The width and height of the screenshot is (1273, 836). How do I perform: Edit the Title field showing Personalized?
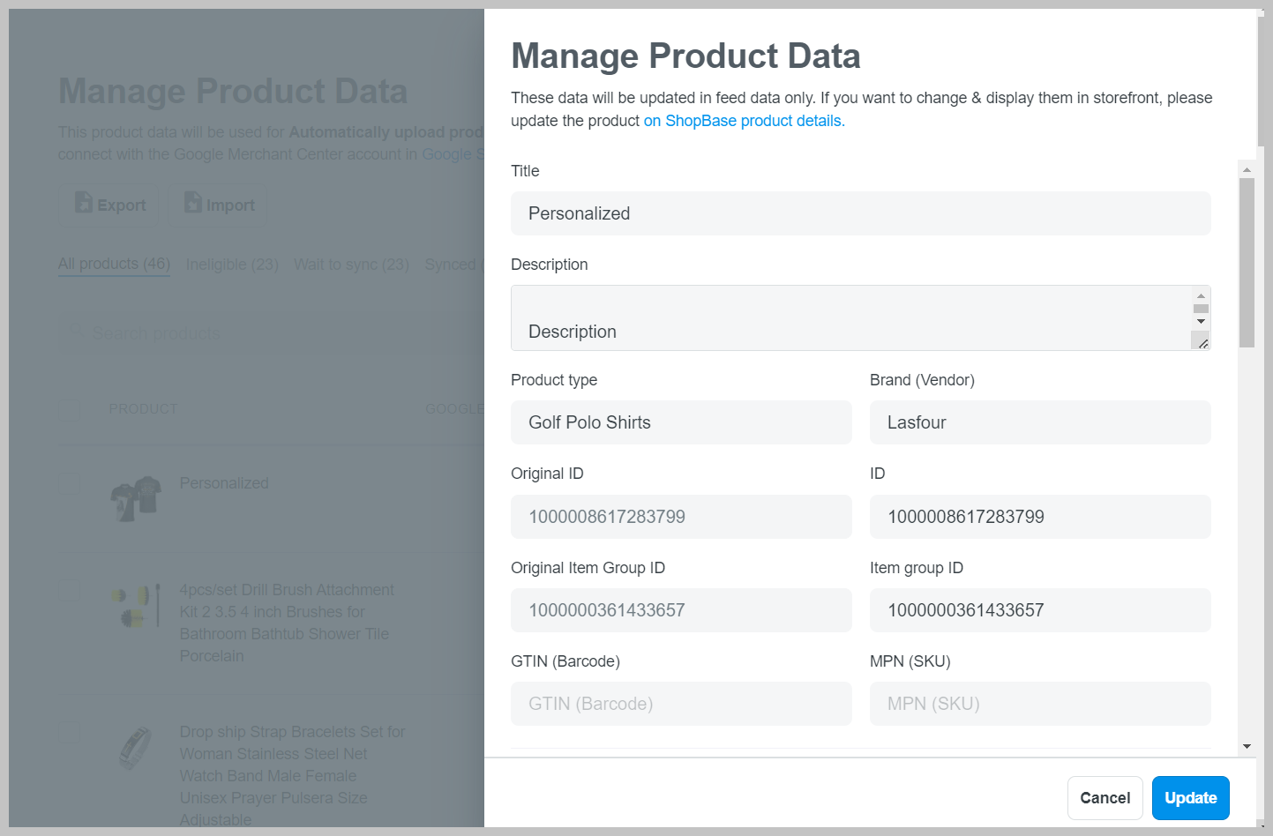pyautogui.click(x=860, y=213)
